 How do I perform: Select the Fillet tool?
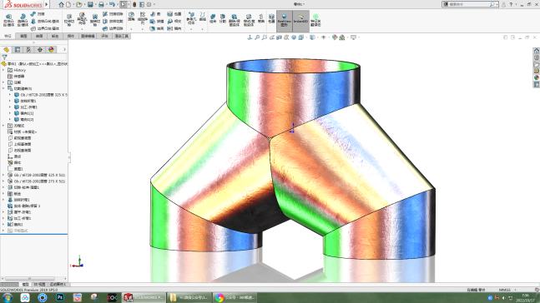pyautogui.click(x=131, y=17)
